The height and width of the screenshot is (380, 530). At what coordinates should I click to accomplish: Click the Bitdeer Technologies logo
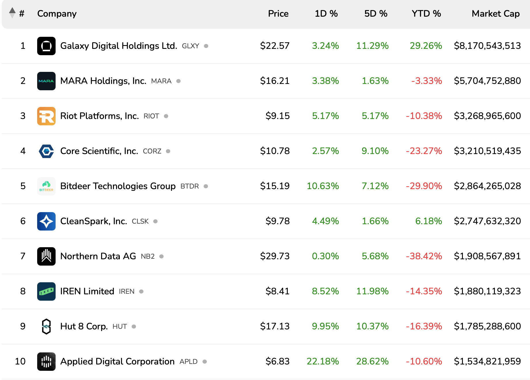46,186
